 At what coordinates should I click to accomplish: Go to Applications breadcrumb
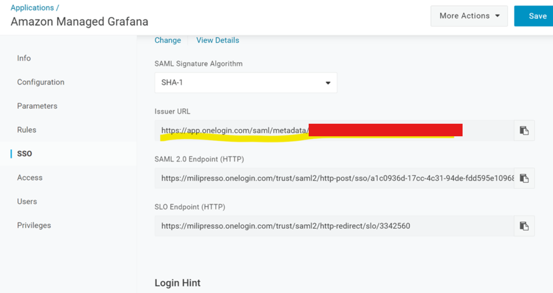(32, 8)
